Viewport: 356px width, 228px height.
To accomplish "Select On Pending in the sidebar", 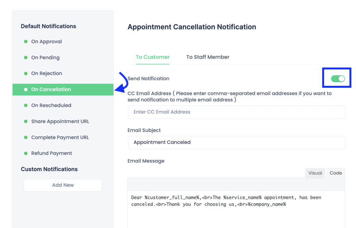I will [x=45, y=58].
